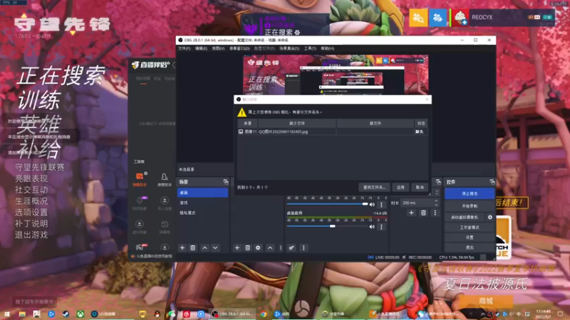Click Apply in the missing files dialog
Screen dimensions: 570x320
tap(400, 187)
